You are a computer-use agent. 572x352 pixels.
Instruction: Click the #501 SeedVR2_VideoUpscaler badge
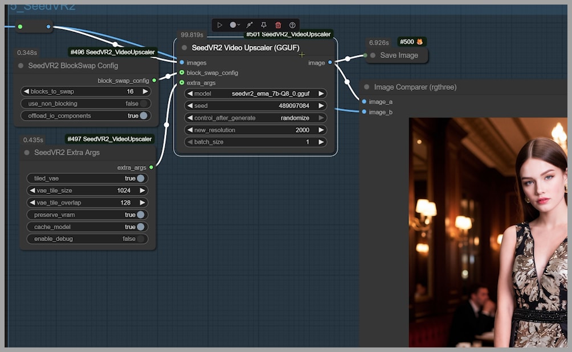[288, 34]
